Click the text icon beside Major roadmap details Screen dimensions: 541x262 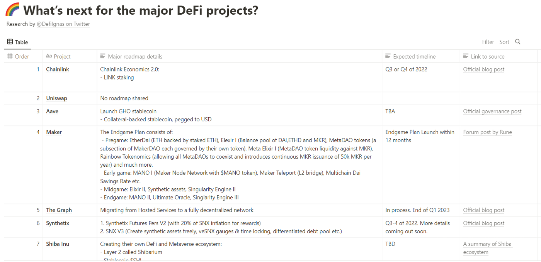coord(102,56)
